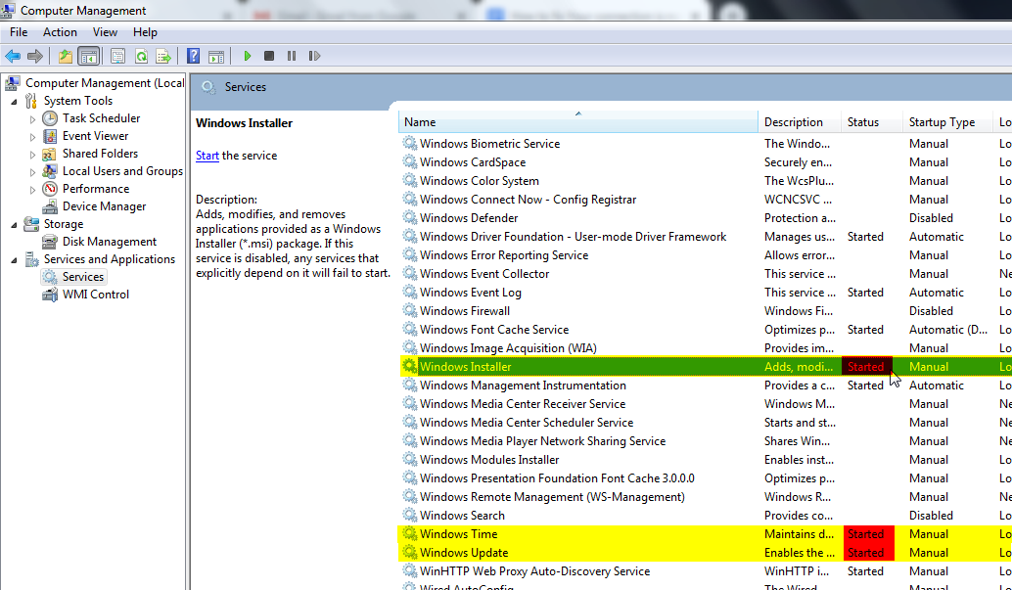Click gear icon of Windows Time
This screenshot has width=1012, height=590.
pyautogui.click(x=409, y=534)
